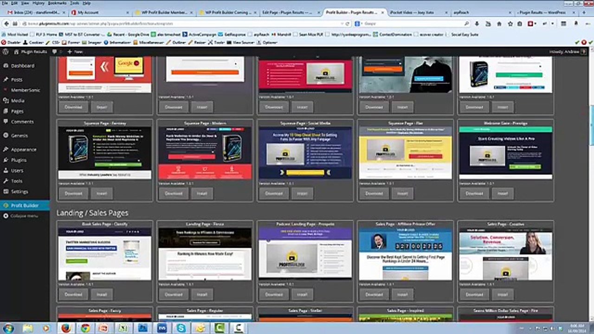Click the Plugin Results site link in admin bar
This screenshot has width=594, height=334.
click(x=31, y=52)
